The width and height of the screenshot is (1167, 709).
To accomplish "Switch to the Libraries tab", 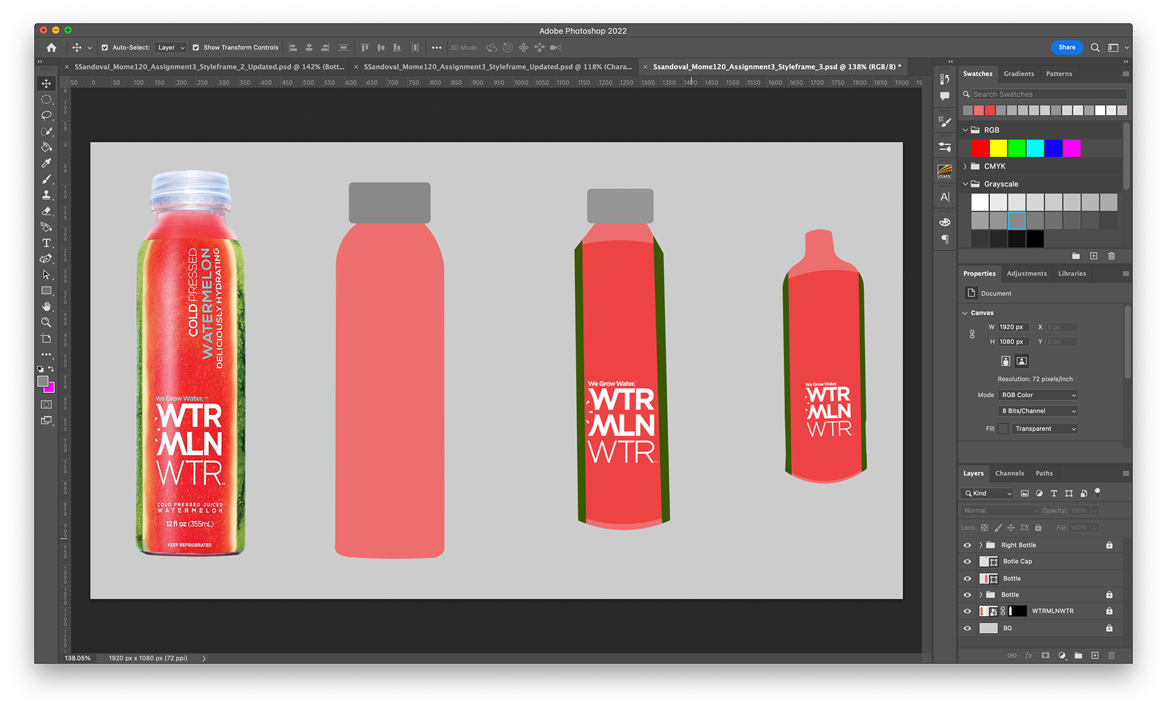I will pyautogui.click(x=1072, y=273).
